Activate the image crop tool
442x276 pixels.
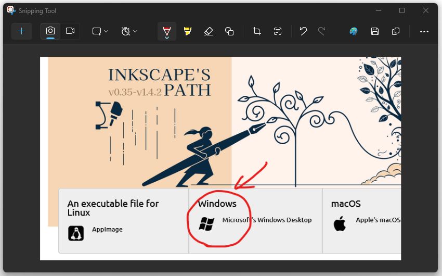(256, 31)
